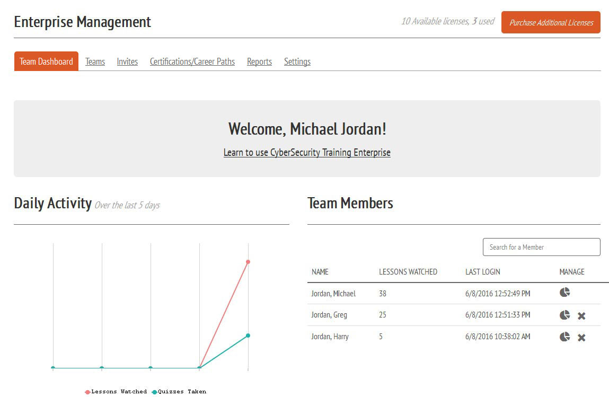Open the Invites tab
This screenshot has width=609, height=397.
point(127,61)
